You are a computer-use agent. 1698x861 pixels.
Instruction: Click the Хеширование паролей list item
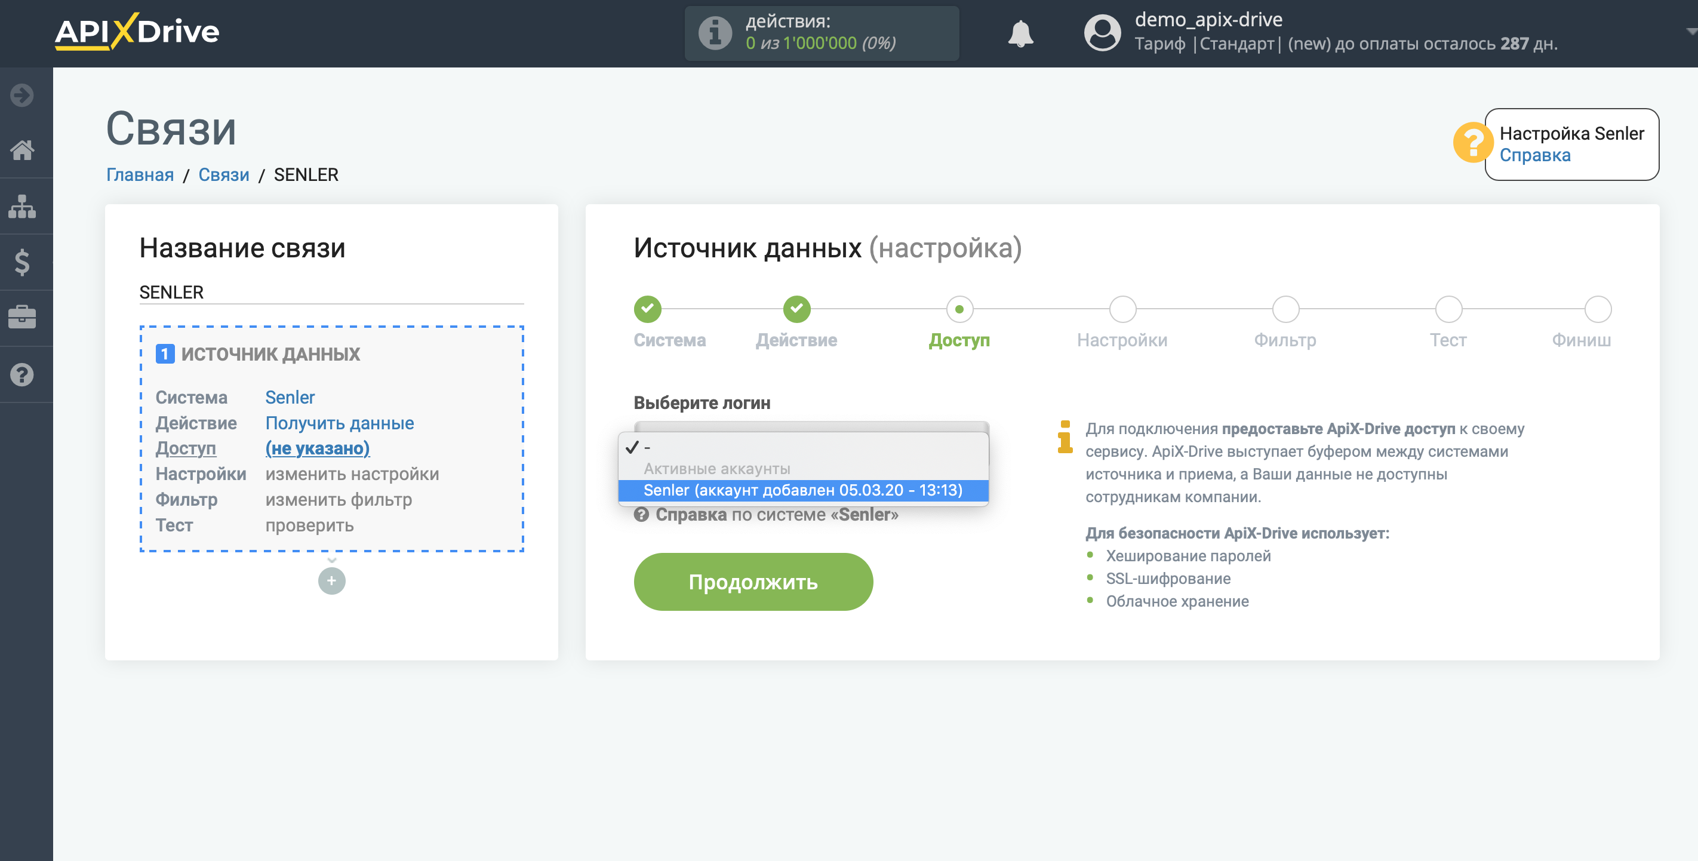point(1188,556)
